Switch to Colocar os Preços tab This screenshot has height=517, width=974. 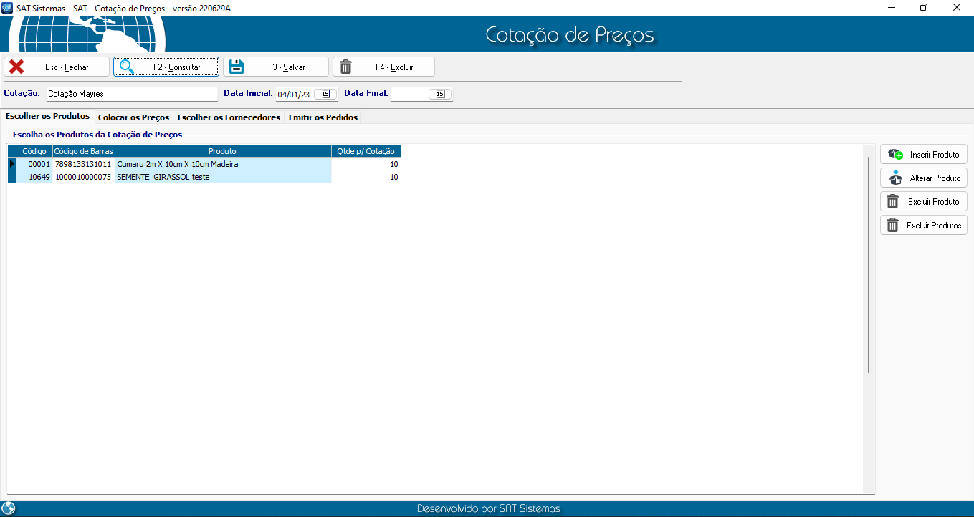click(x=133, y=117)
